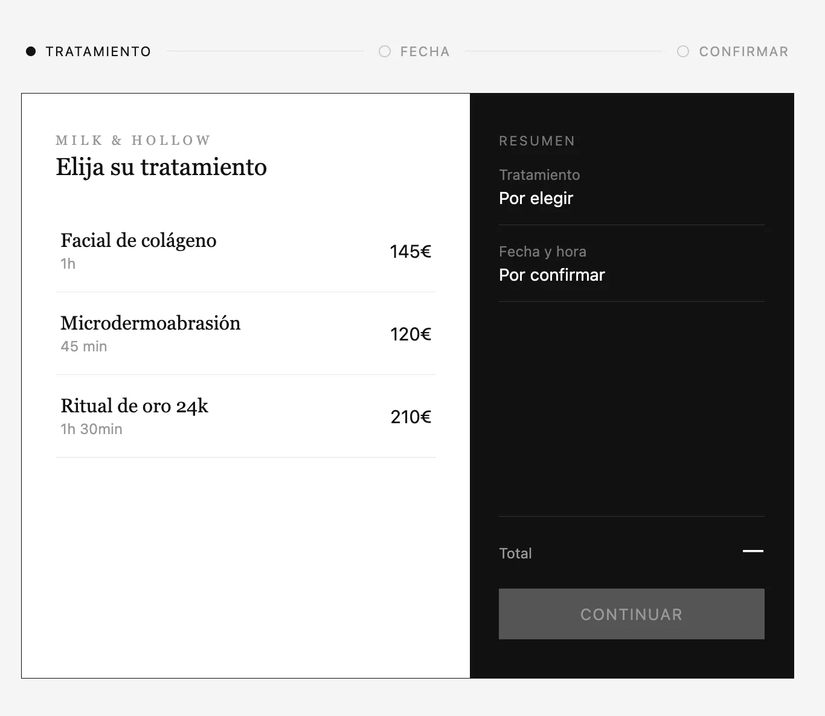825x716 pixels.
Task: Click the filled Tratamiento step dot
Action: coord(31,51)
